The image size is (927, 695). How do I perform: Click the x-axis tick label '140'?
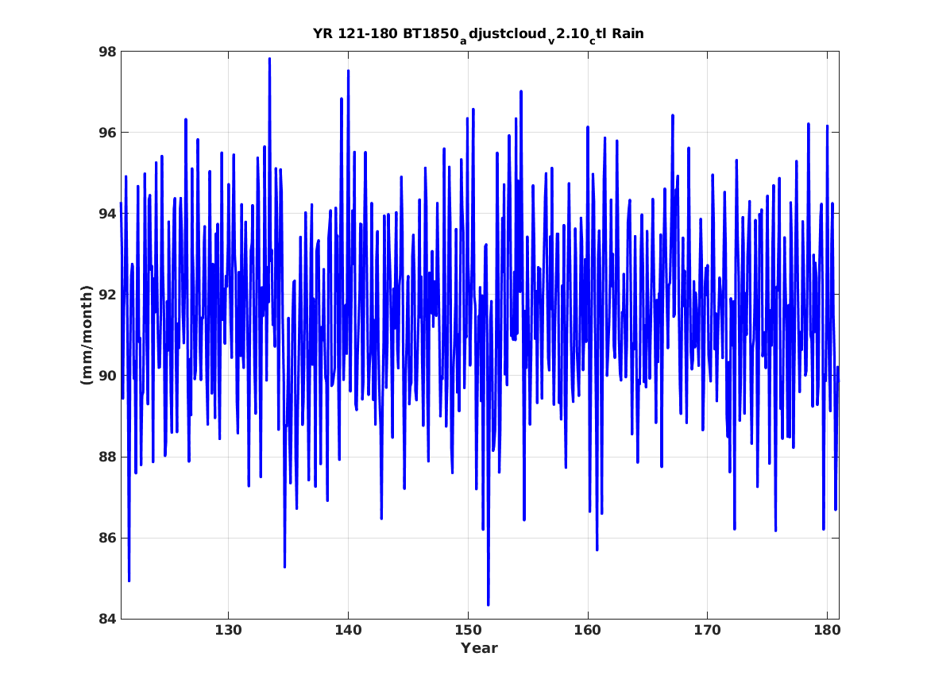point(348,631)
